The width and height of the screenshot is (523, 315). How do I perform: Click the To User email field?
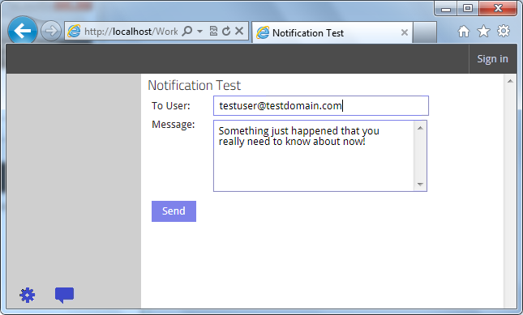coord(321,106)
